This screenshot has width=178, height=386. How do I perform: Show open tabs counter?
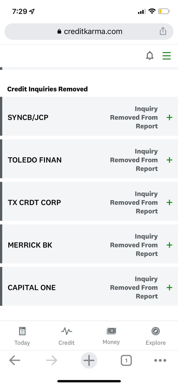(x=126, y=361)
